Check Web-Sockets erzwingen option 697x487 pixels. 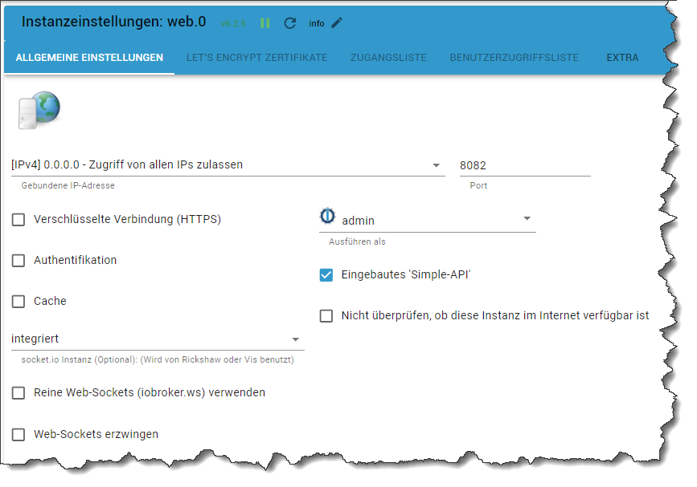(18, 434)
